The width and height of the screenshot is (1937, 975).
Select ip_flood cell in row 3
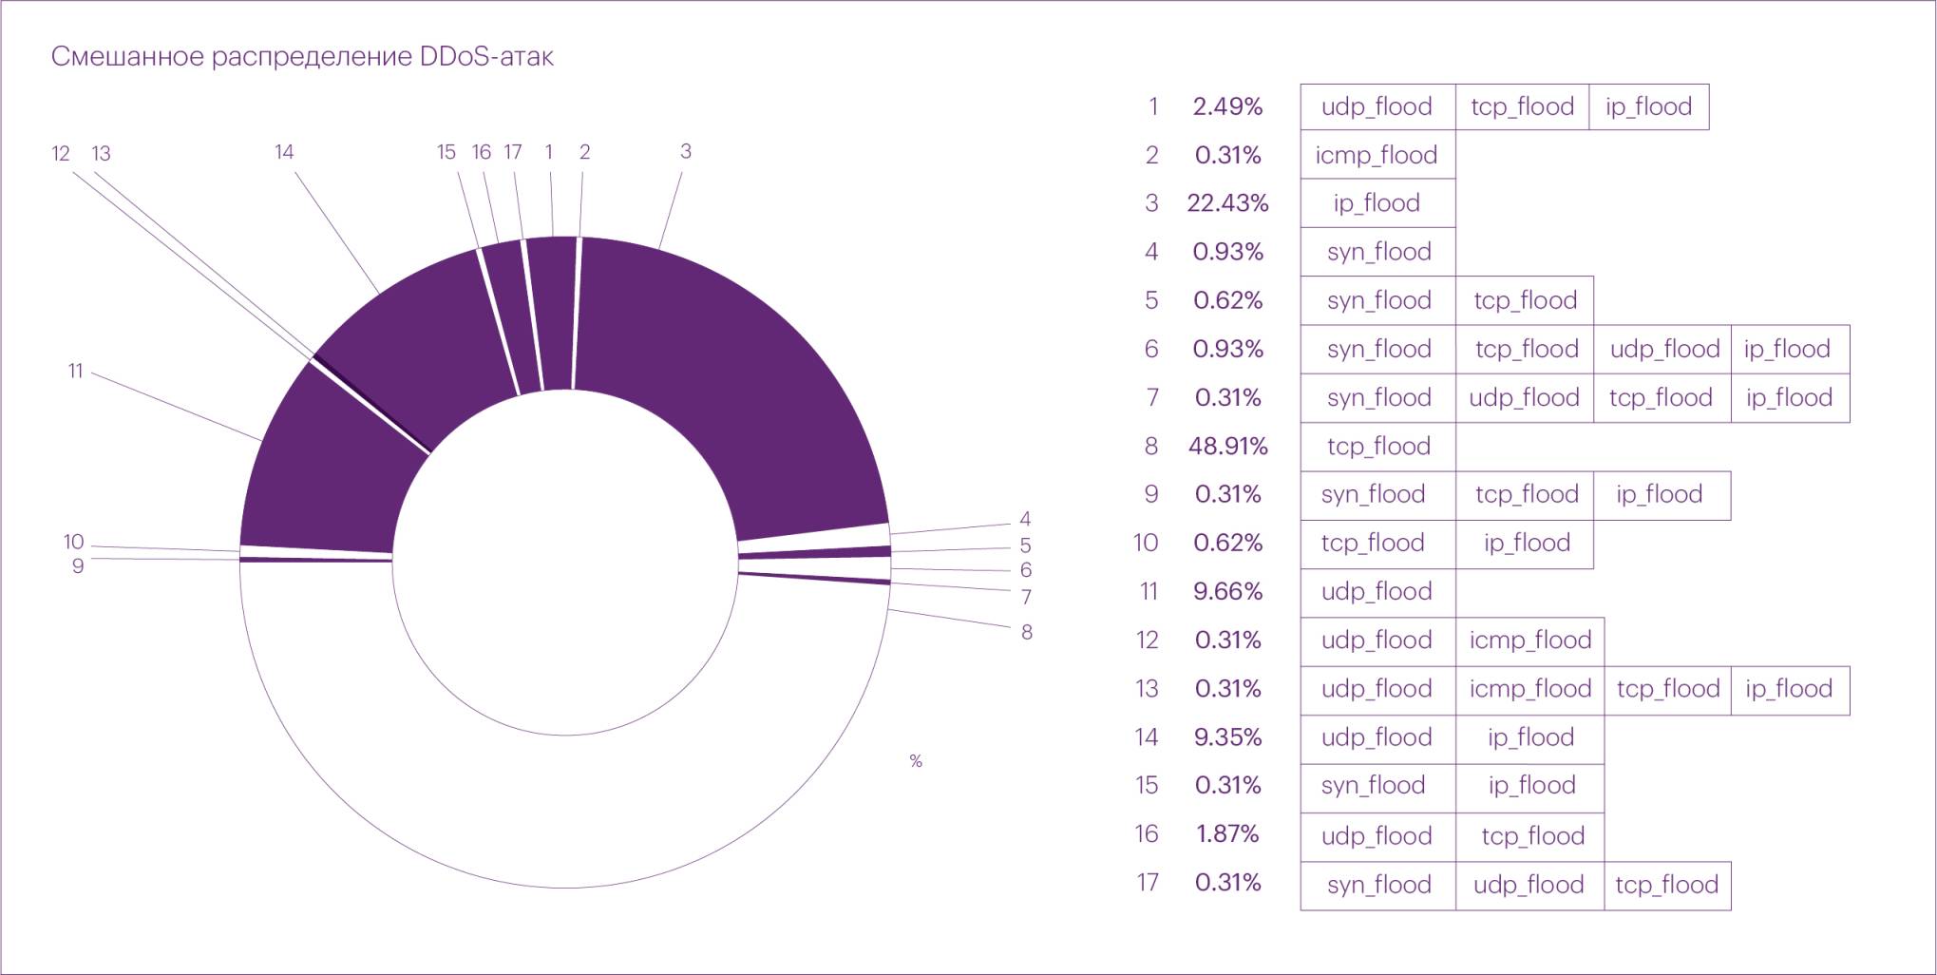(x=1377, y=203)
